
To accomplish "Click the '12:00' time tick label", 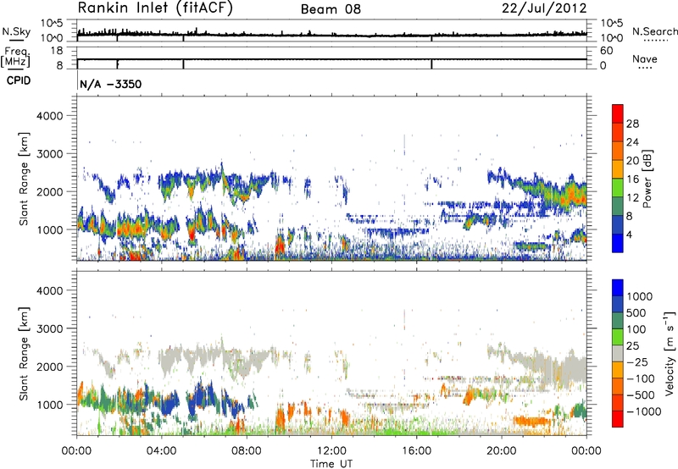I will [331, 451].
